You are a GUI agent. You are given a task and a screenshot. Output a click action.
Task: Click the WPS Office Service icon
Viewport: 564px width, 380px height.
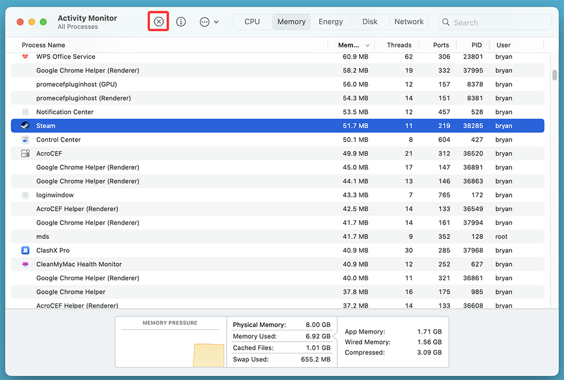[25, 56]
